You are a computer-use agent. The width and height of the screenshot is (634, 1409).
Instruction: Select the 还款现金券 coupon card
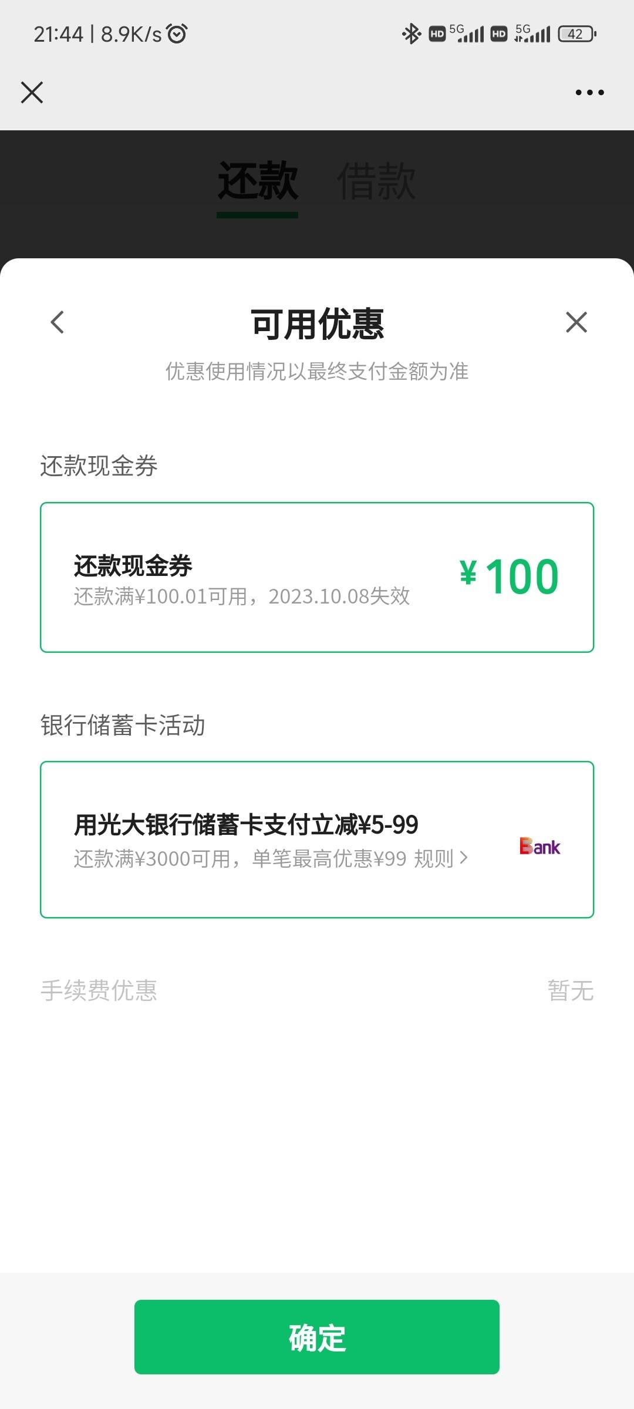317,577
